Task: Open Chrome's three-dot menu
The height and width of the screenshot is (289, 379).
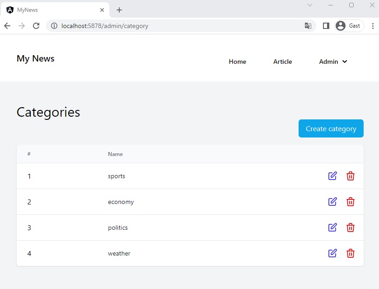Action: click(x=373, y=26)
